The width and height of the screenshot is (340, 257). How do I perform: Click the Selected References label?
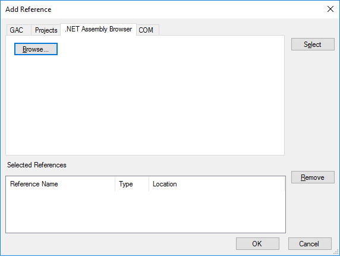(x=37, y=165)
